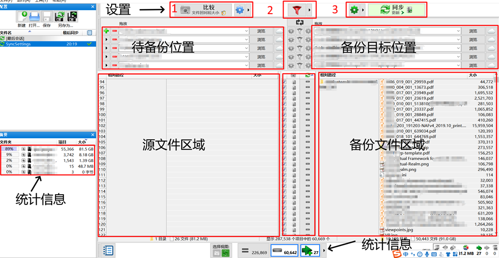
Task: Open synchronization settings green gear icon
Action: (x=354, y=11)
